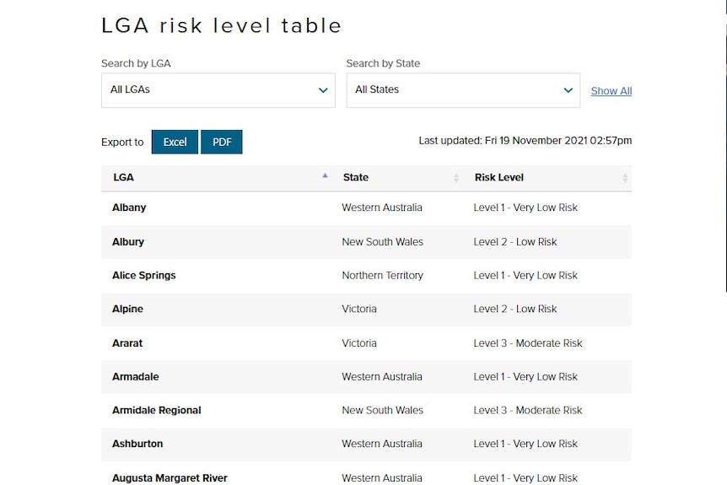Image resolution: width=727 pixels, height=485 pixels.
Task: Click Armidale Regional's Moderate Risk cell
Action: [528, 410]
